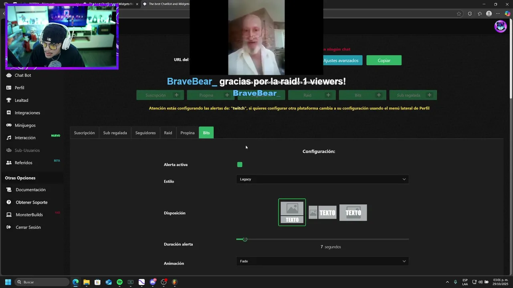This screenshot has height=288, width=513.
Task: Test the Sub regalada alert button
Action: point(413,95)
